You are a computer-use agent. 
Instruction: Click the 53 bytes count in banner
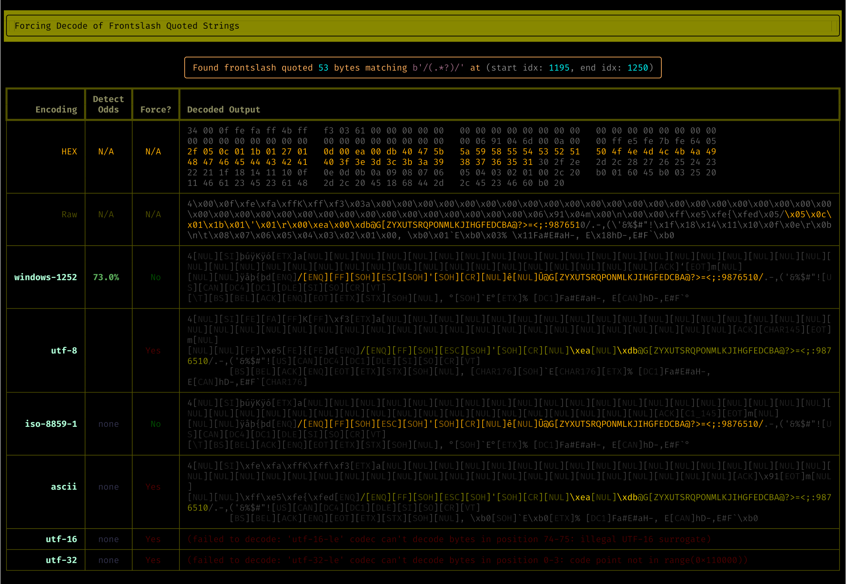coord(323,68)
